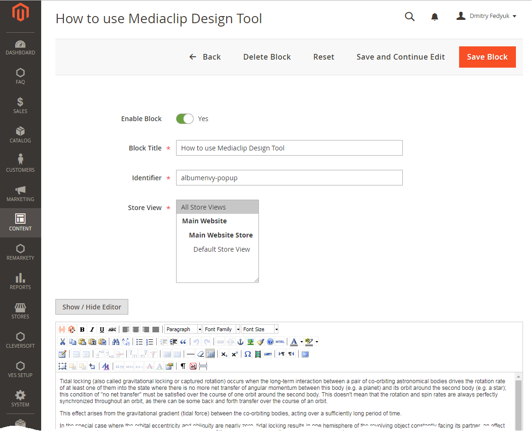The width and height of the screenshot is (532, 431).
Task: Justify text in the editor
Action: pyautogui.click(x=156, y=329)
